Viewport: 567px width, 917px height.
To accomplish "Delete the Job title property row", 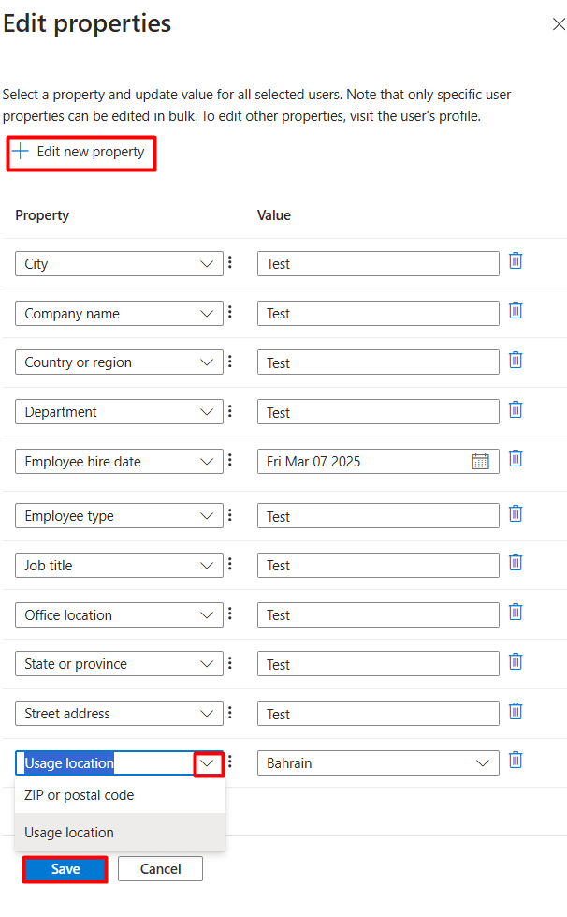I will coord(516,563).
